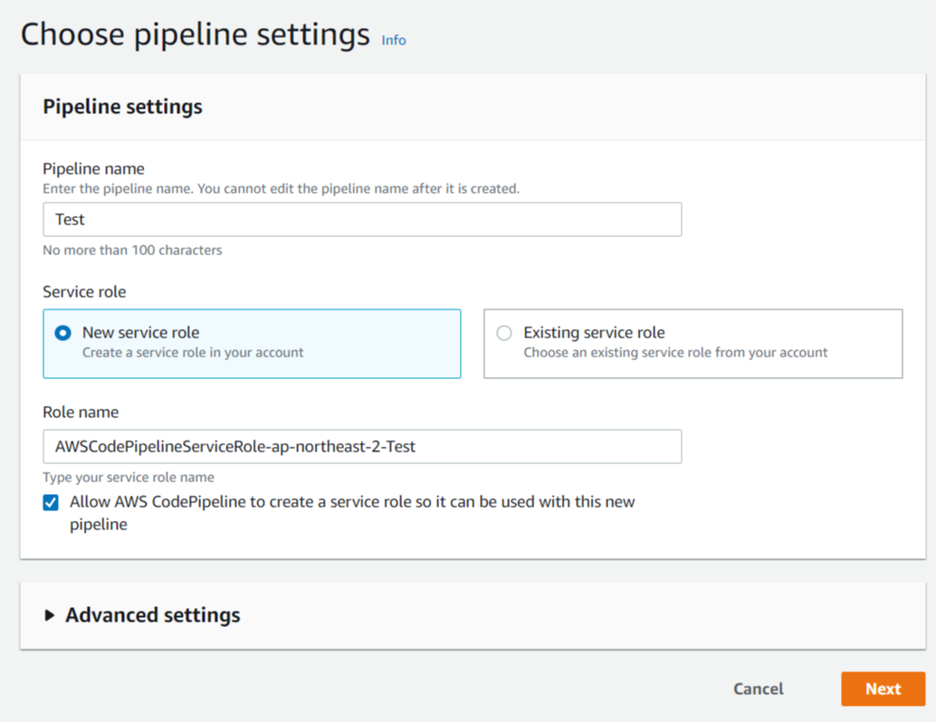Image resolution: width=936 pixels, height=722 pixels.
Task: Select the Existing service role radio button
Action: 504,333
